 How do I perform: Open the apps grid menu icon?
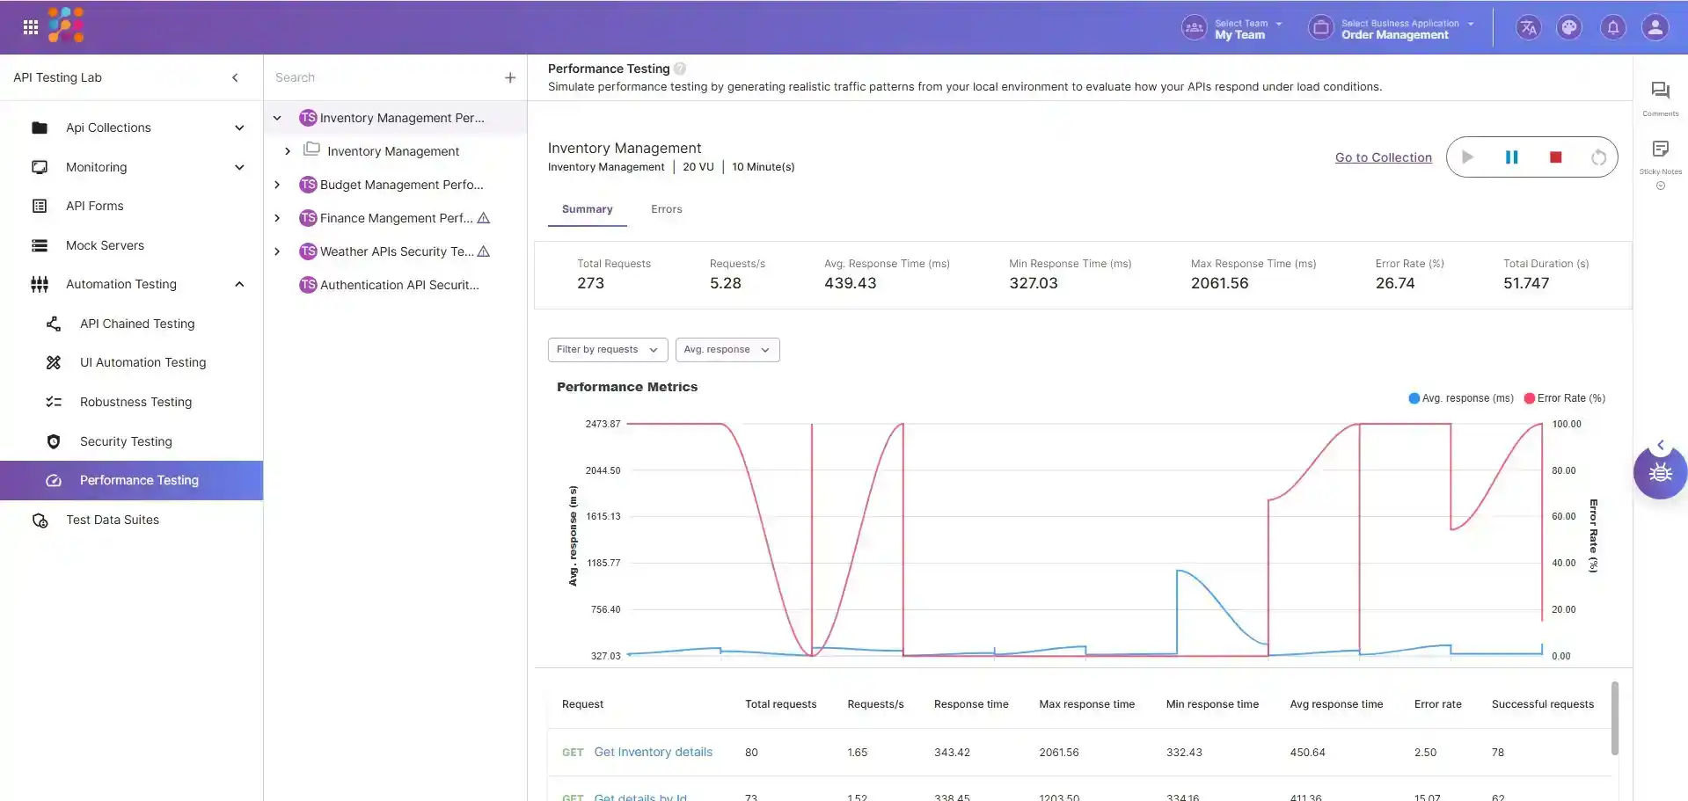(x=31, y=27)
